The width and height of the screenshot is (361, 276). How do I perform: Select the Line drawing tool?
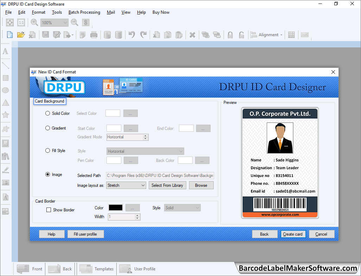click(5, 65)
